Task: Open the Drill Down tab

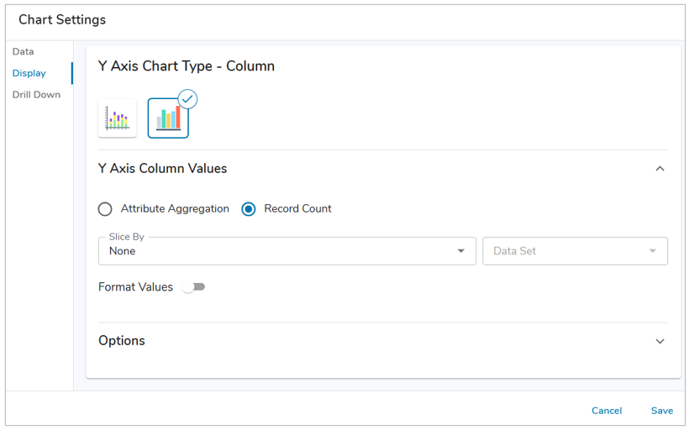Action: pyautogui.click(x=36, y=95)
